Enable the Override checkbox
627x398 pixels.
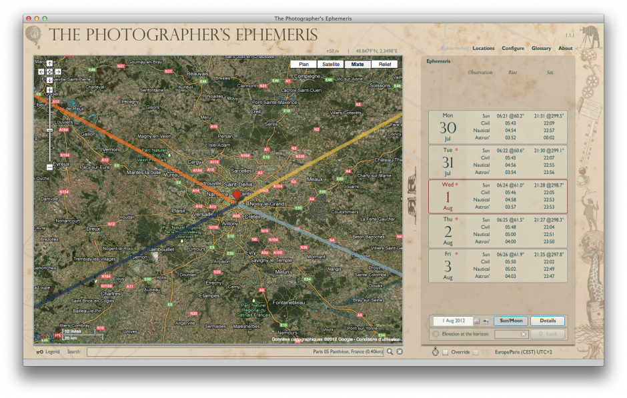pos(446,352)
